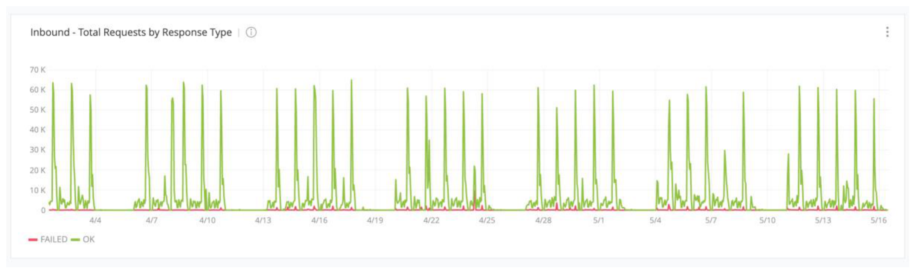915x273 pixels.
Task: Click the red FAILED legend swatch
Action: tap(33, 240)
